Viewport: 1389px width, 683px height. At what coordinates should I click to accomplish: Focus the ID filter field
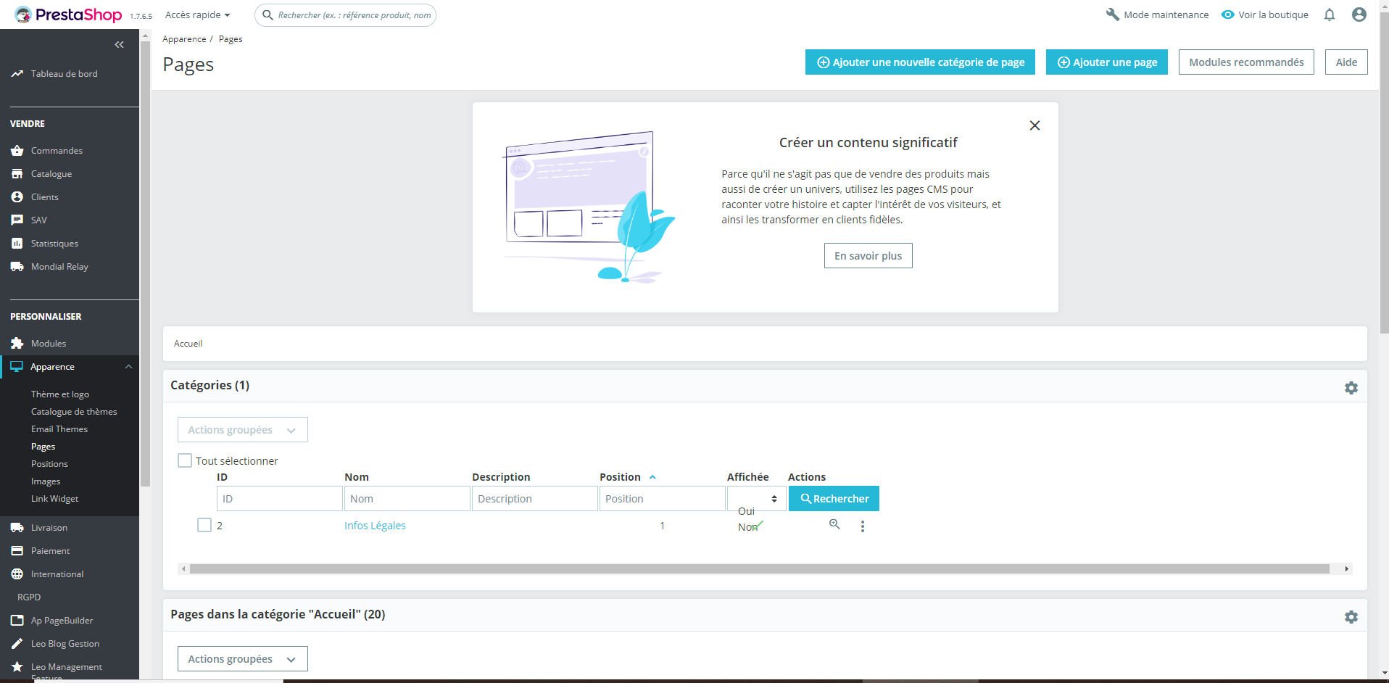point(279,499)
